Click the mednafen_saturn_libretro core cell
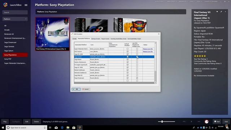This screenshot has height=130, width=231. click(x=99, y=57)
